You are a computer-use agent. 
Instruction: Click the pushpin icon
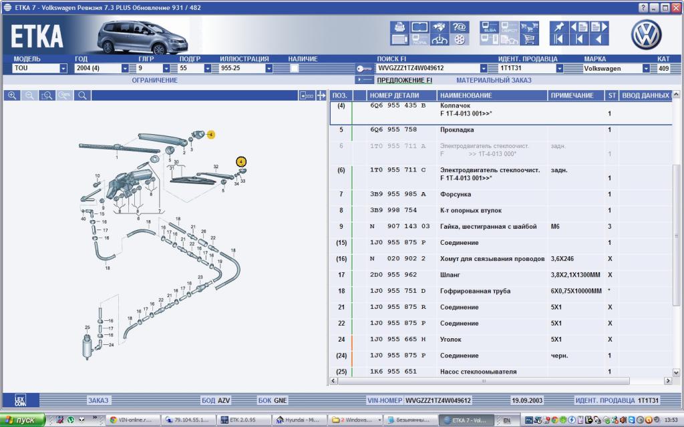pos(559,27)
